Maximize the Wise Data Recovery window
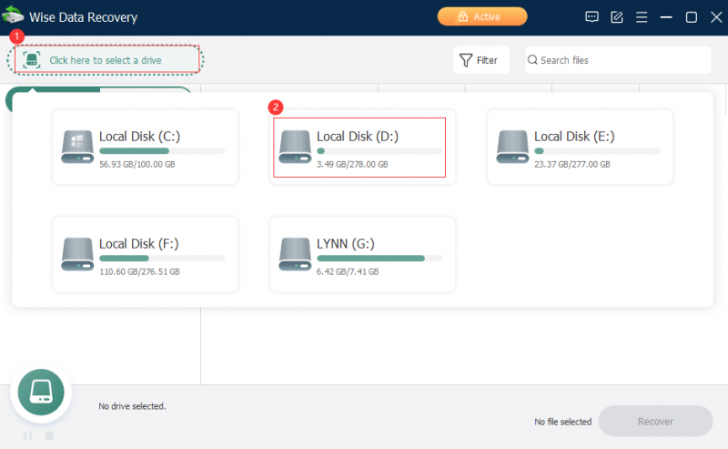Image resolution: width=728 pixels, height=449 pixels. tap(692, 17)
